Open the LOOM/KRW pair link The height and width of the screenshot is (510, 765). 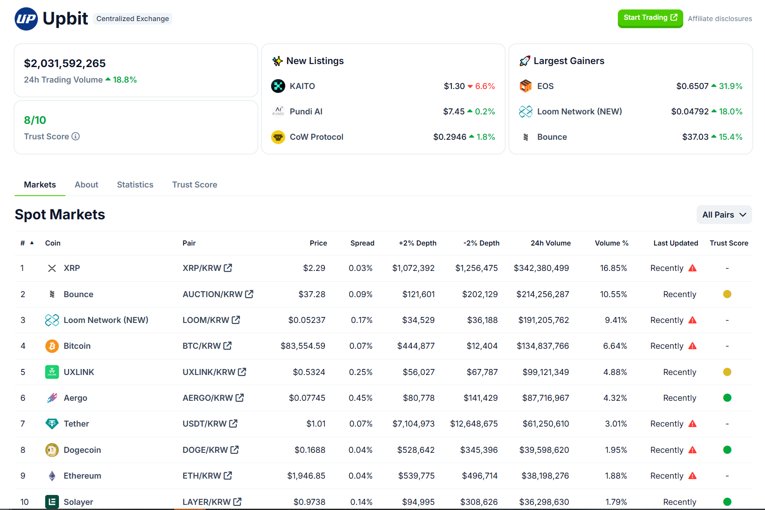point(211,320)
